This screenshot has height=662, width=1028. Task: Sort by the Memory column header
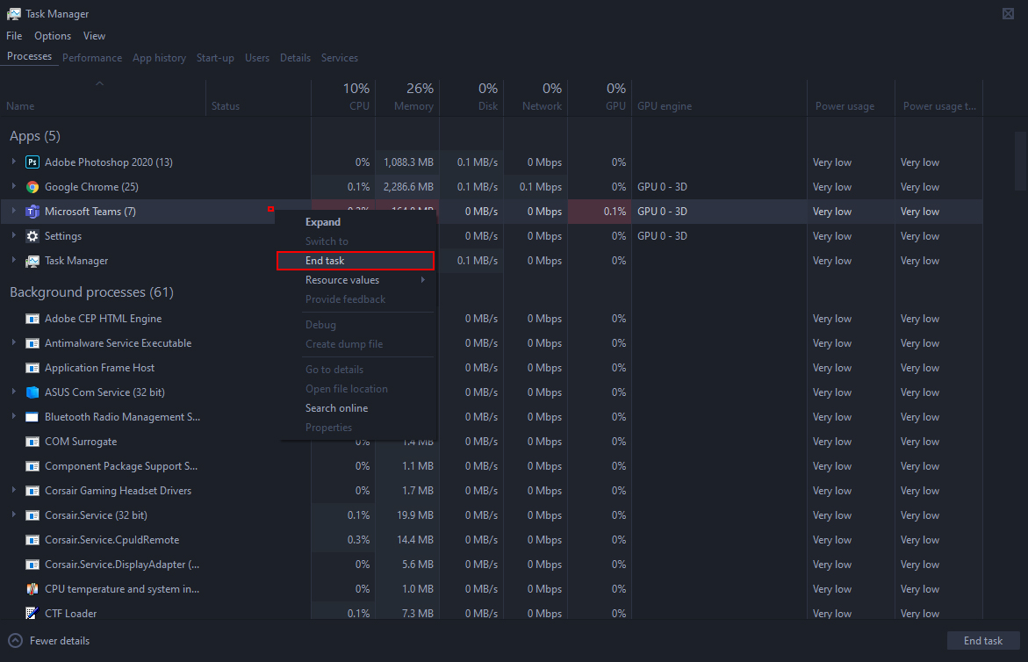407,97
